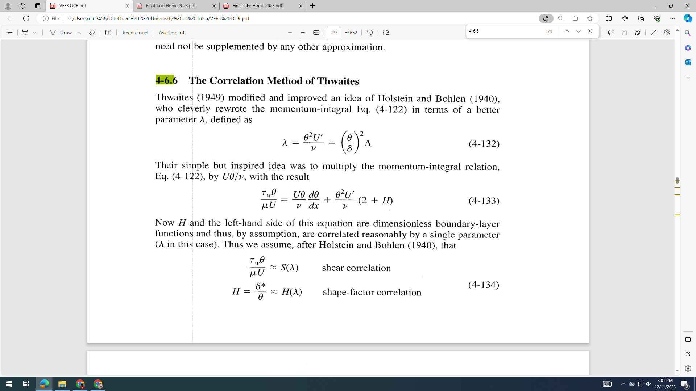Viewport: 696px width, 391px height.
Task: Click the page number input field
Action: click(333, 33)
